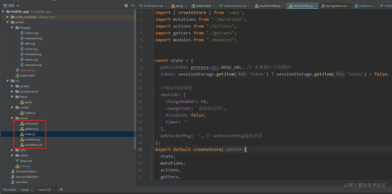The image size is (392, 194).
Task: Click the mineed.svg file icon
Action: tap(22, 54)
